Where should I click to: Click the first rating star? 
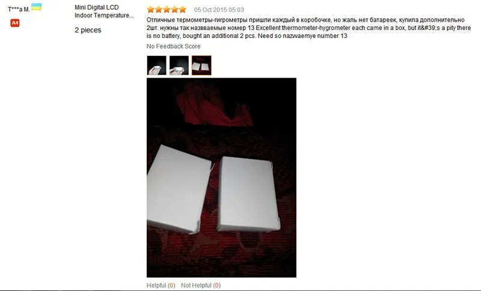click(151, 10)
